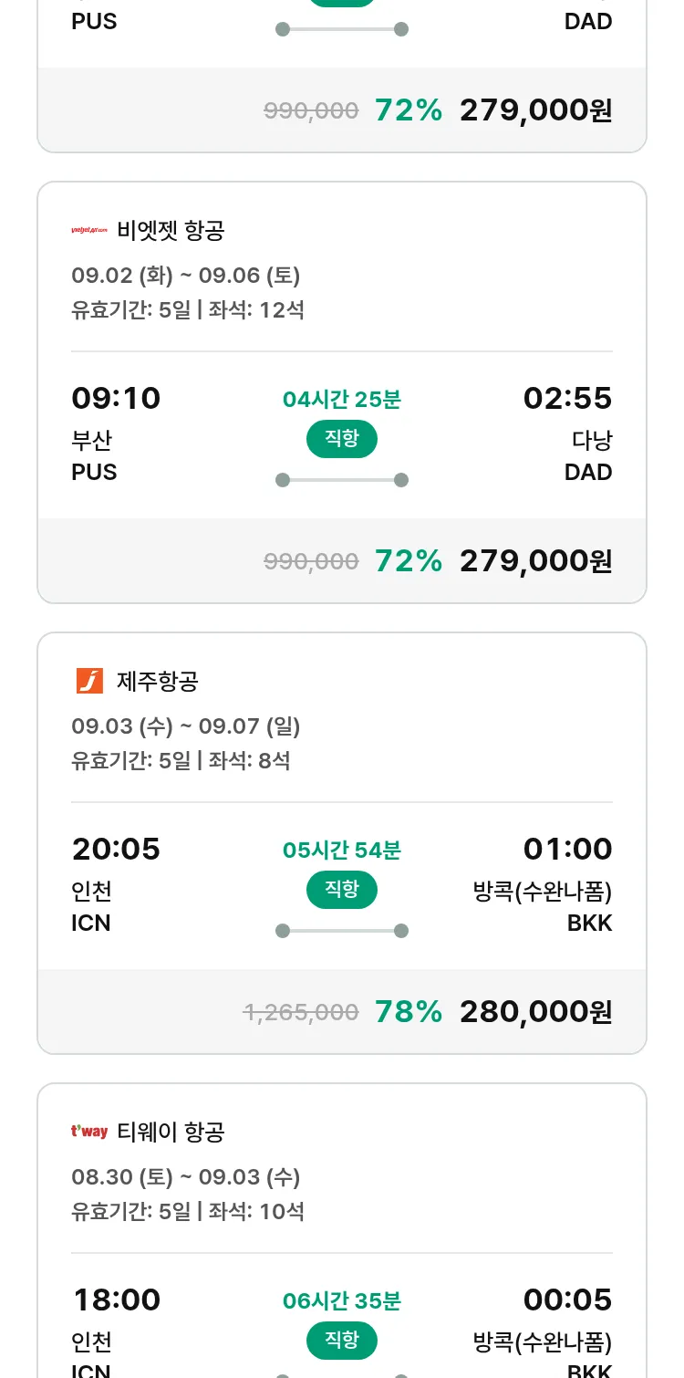684x1378 pixels.
Task: Click the 78% discount label
Action: click(409, 1011)
